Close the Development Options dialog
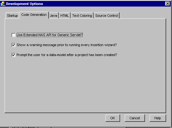 (168, 4)
